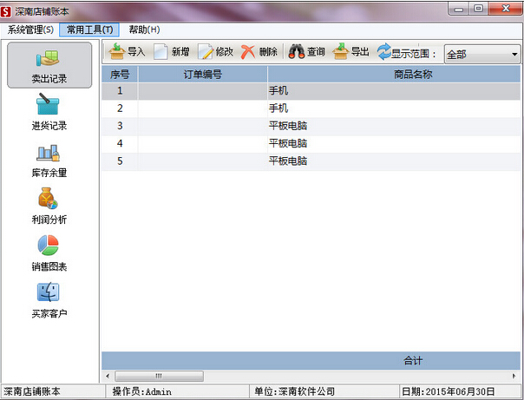Open the 利润分析 profit analysis panel

49,206
